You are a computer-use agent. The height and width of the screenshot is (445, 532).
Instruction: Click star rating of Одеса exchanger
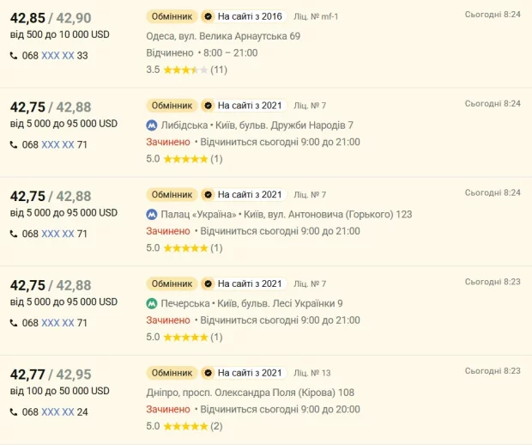(185, 70)
